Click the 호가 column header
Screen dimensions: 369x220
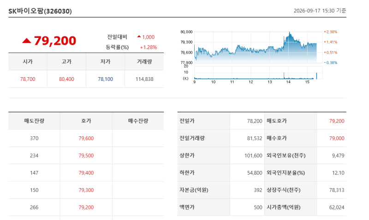[86, 121]
